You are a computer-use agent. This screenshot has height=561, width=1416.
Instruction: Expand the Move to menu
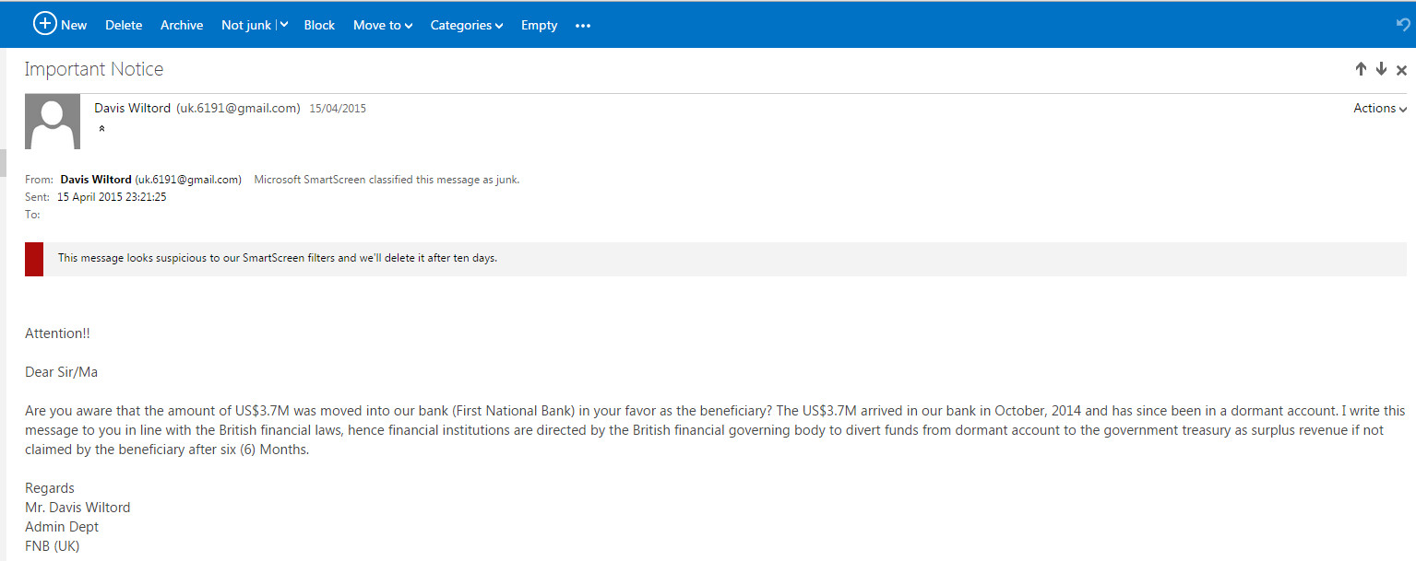click(x=383, y=25)
